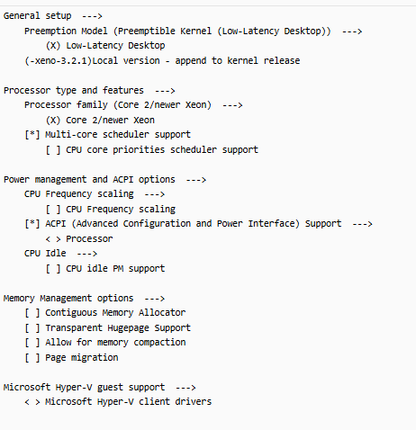Enable CPU idle PM support
The image size is (416, 430).
point(53,268)
